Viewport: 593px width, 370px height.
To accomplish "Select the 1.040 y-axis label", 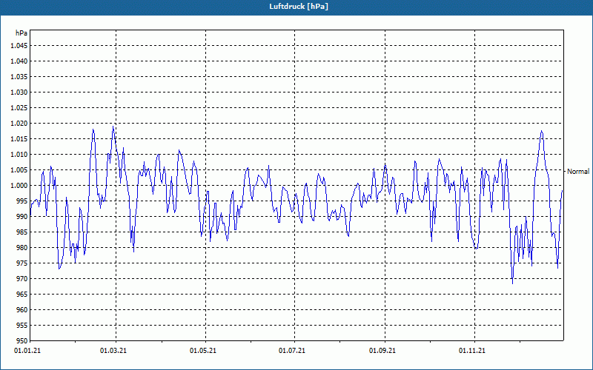I will (x=19, y=61).
